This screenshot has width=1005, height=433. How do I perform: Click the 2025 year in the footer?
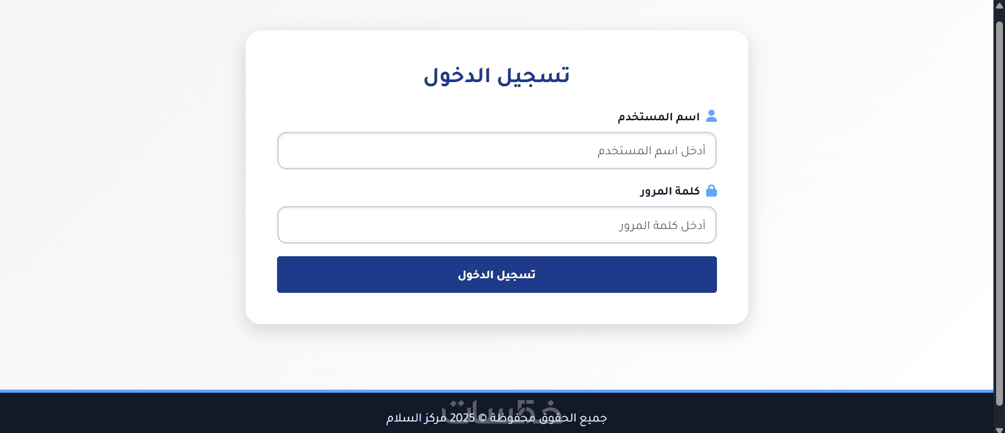[x=462, y=418]
